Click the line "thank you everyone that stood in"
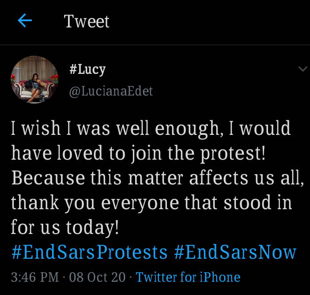Image resolution: width=310 pixels, height=295 pixels. pyautogui.click(x=151, y=203)
